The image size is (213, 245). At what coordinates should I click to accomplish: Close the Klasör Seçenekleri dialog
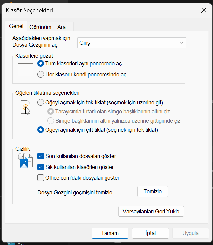click(x=204, y=10)
